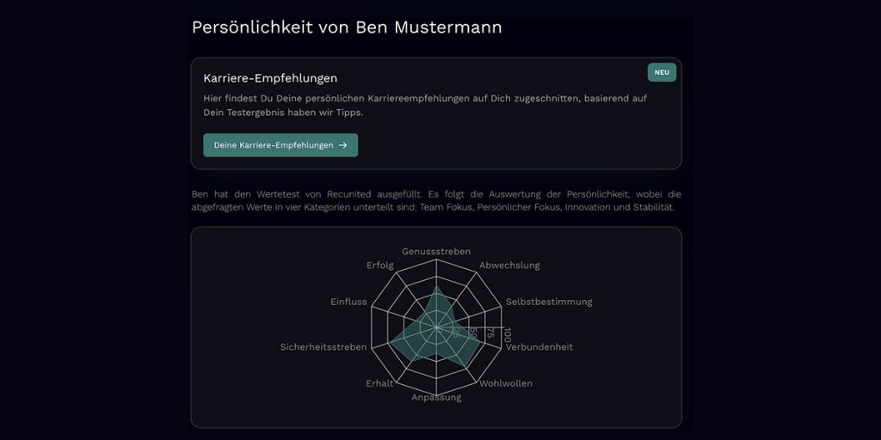Click the arrow icon in Karriere-Empfehlungen button
The image size is (881, 440).
coord(342,145)
